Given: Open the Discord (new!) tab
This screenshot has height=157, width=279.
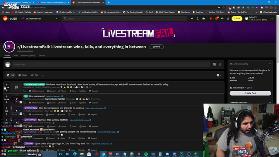Looking at the screenshot, I should pyautogui.click(x=28, y=55).
